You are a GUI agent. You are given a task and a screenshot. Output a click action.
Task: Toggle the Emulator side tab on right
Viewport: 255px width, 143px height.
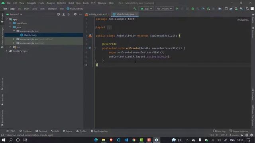click(253, 95)
